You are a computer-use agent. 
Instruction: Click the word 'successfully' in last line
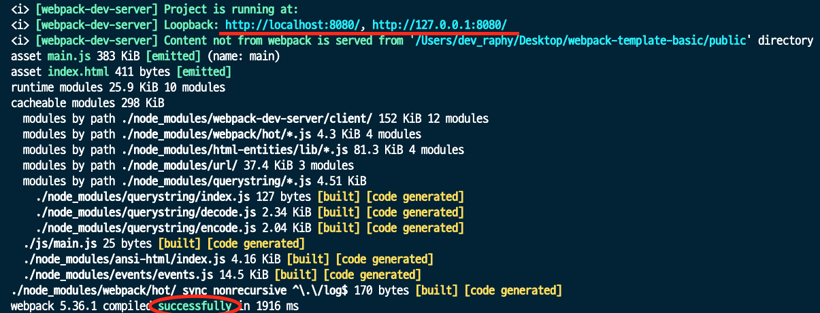click(x=195, y=306)
